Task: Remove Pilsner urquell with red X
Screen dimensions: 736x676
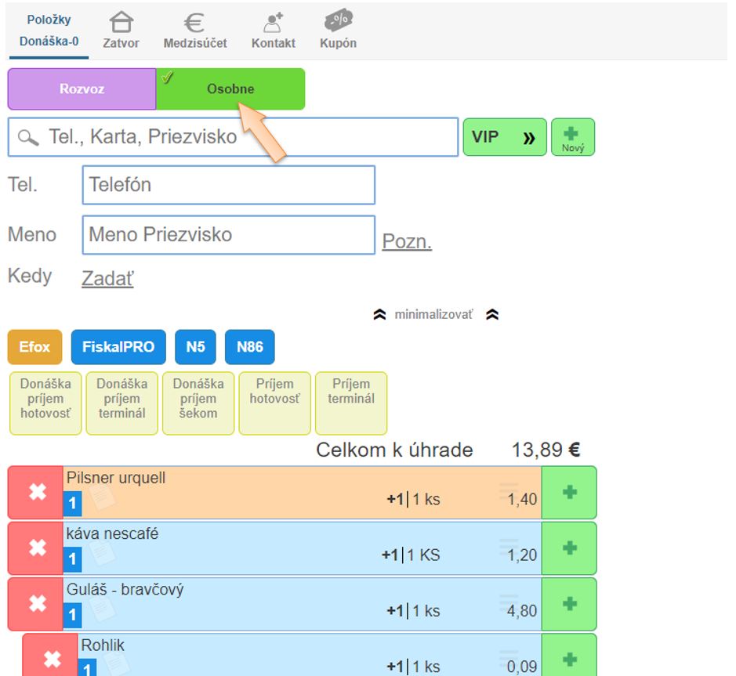Action: pos(36,492)
